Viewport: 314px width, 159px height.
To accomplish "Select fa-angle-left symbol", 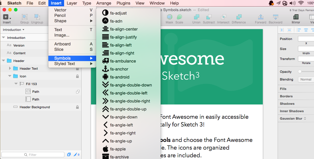I will click(128, 125).
